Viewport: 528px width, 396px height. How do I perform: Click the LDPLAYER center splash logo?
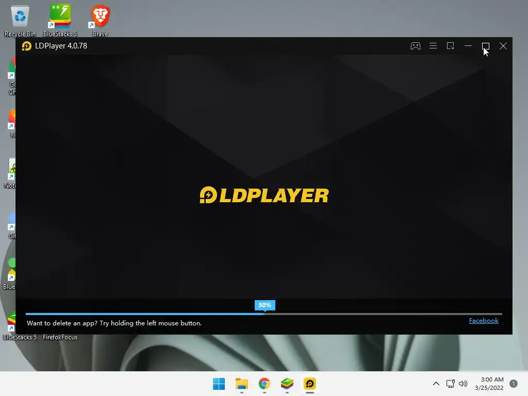pyautogui.click(x=265, y=195)
